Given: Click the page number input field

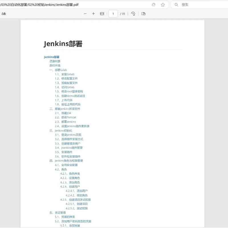Looking at the screenshot, I should [x=113, y=14].
